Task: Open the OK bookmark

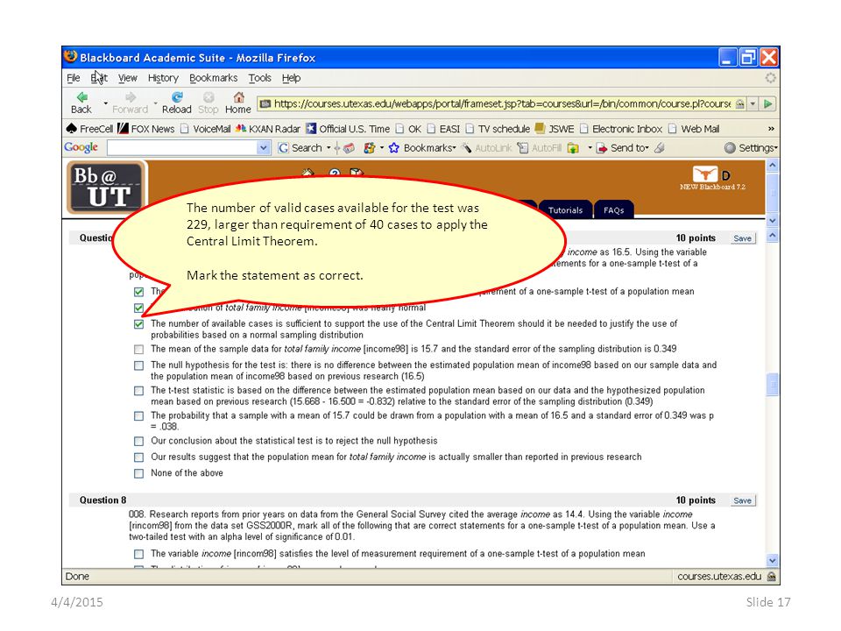Action: [409, 129]
